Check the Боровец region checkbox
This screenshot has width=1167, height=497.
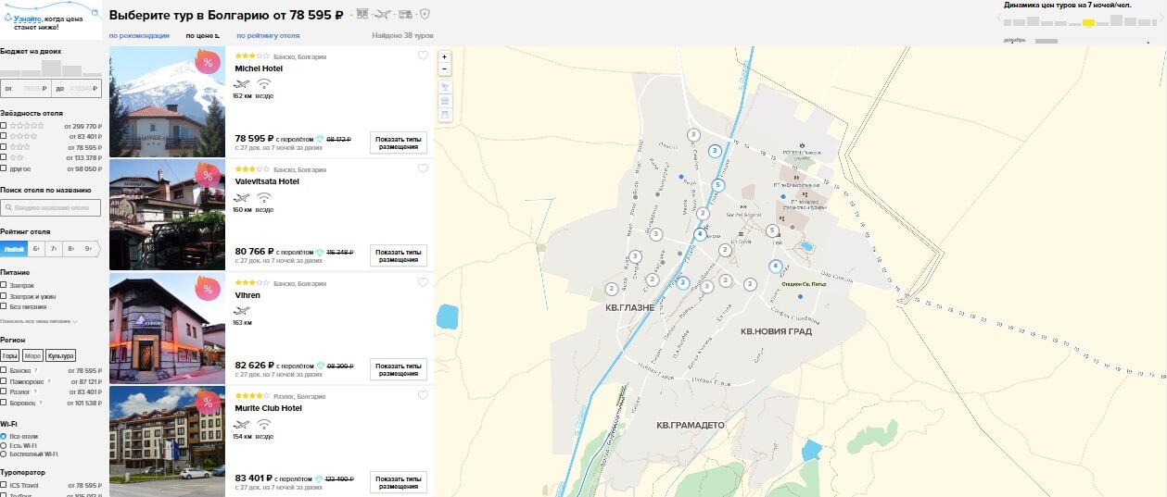[x=4, y=404]
